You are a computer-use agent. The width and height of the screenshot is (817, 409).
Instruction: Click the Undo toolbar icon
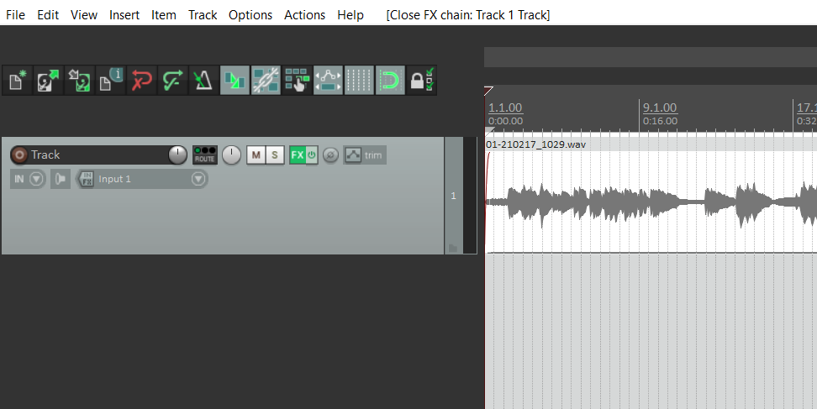coord(141,81)
